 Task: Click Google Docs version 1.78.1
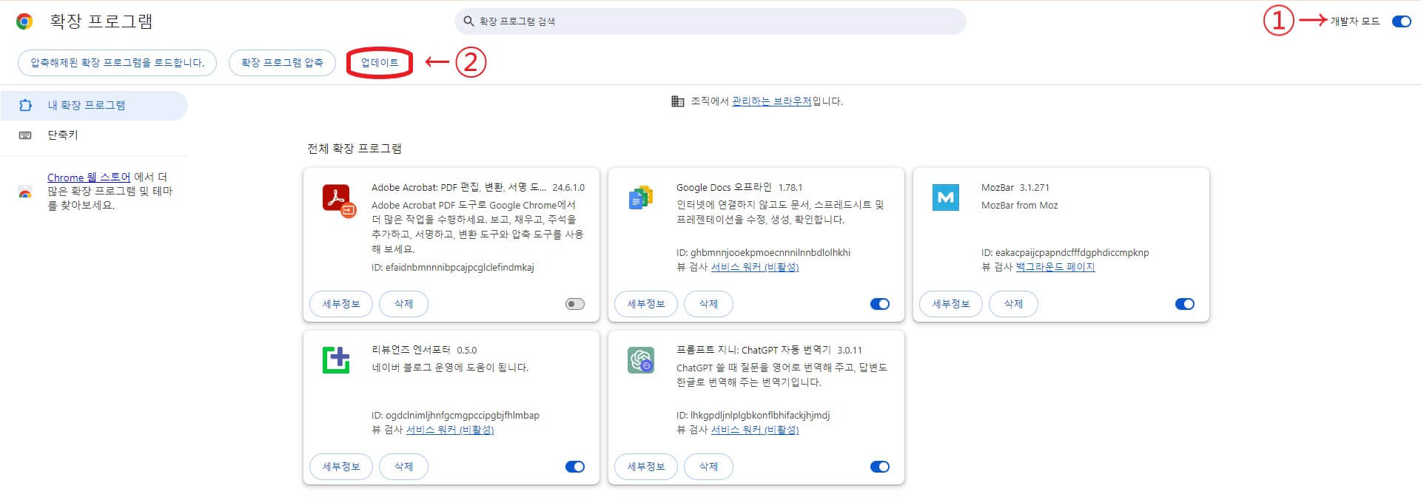click(x=790, y=188)
